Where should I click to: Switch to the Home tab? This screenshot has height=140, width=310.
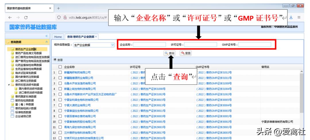(x=58, y=37)
